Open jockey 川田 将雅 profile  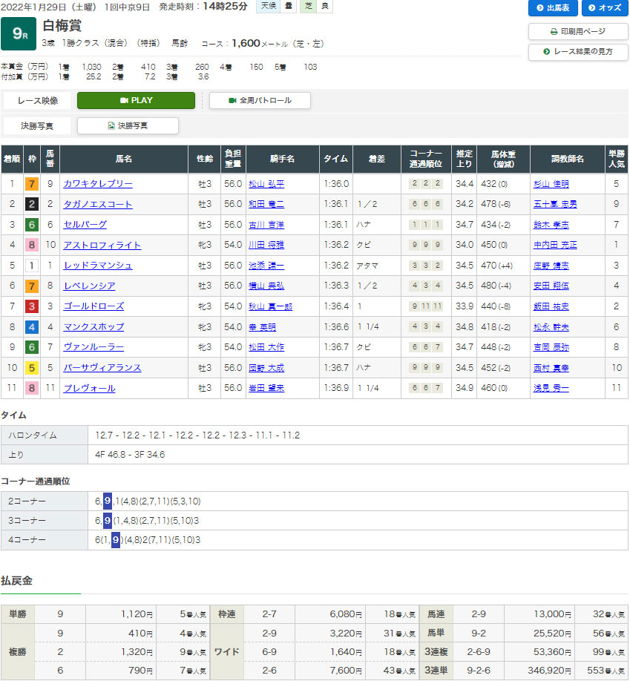coord(266,245)
